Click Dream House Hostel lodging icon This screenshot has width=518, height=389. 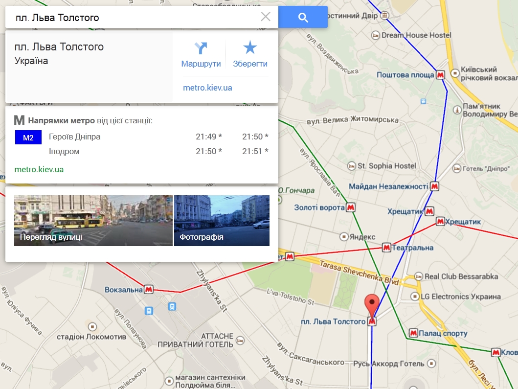(x=375, y=35)
